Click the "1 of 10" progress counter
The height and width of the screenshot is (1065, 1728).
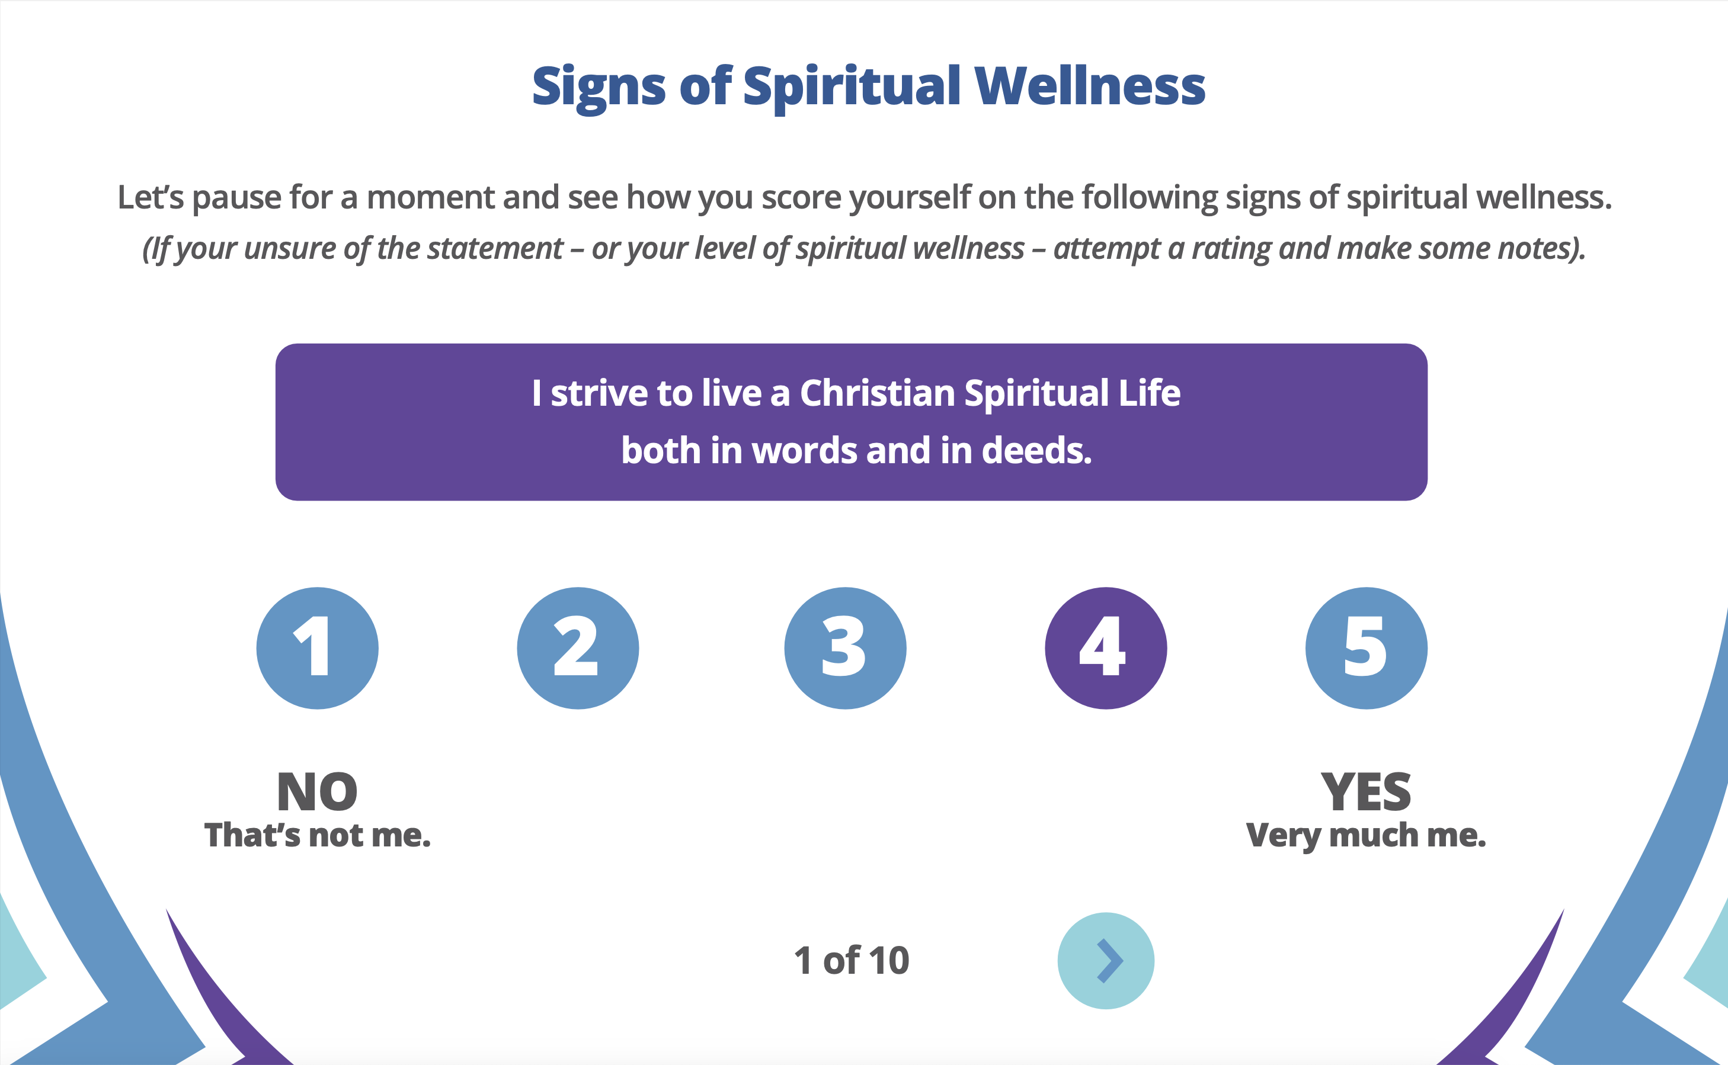pos(852,961)
